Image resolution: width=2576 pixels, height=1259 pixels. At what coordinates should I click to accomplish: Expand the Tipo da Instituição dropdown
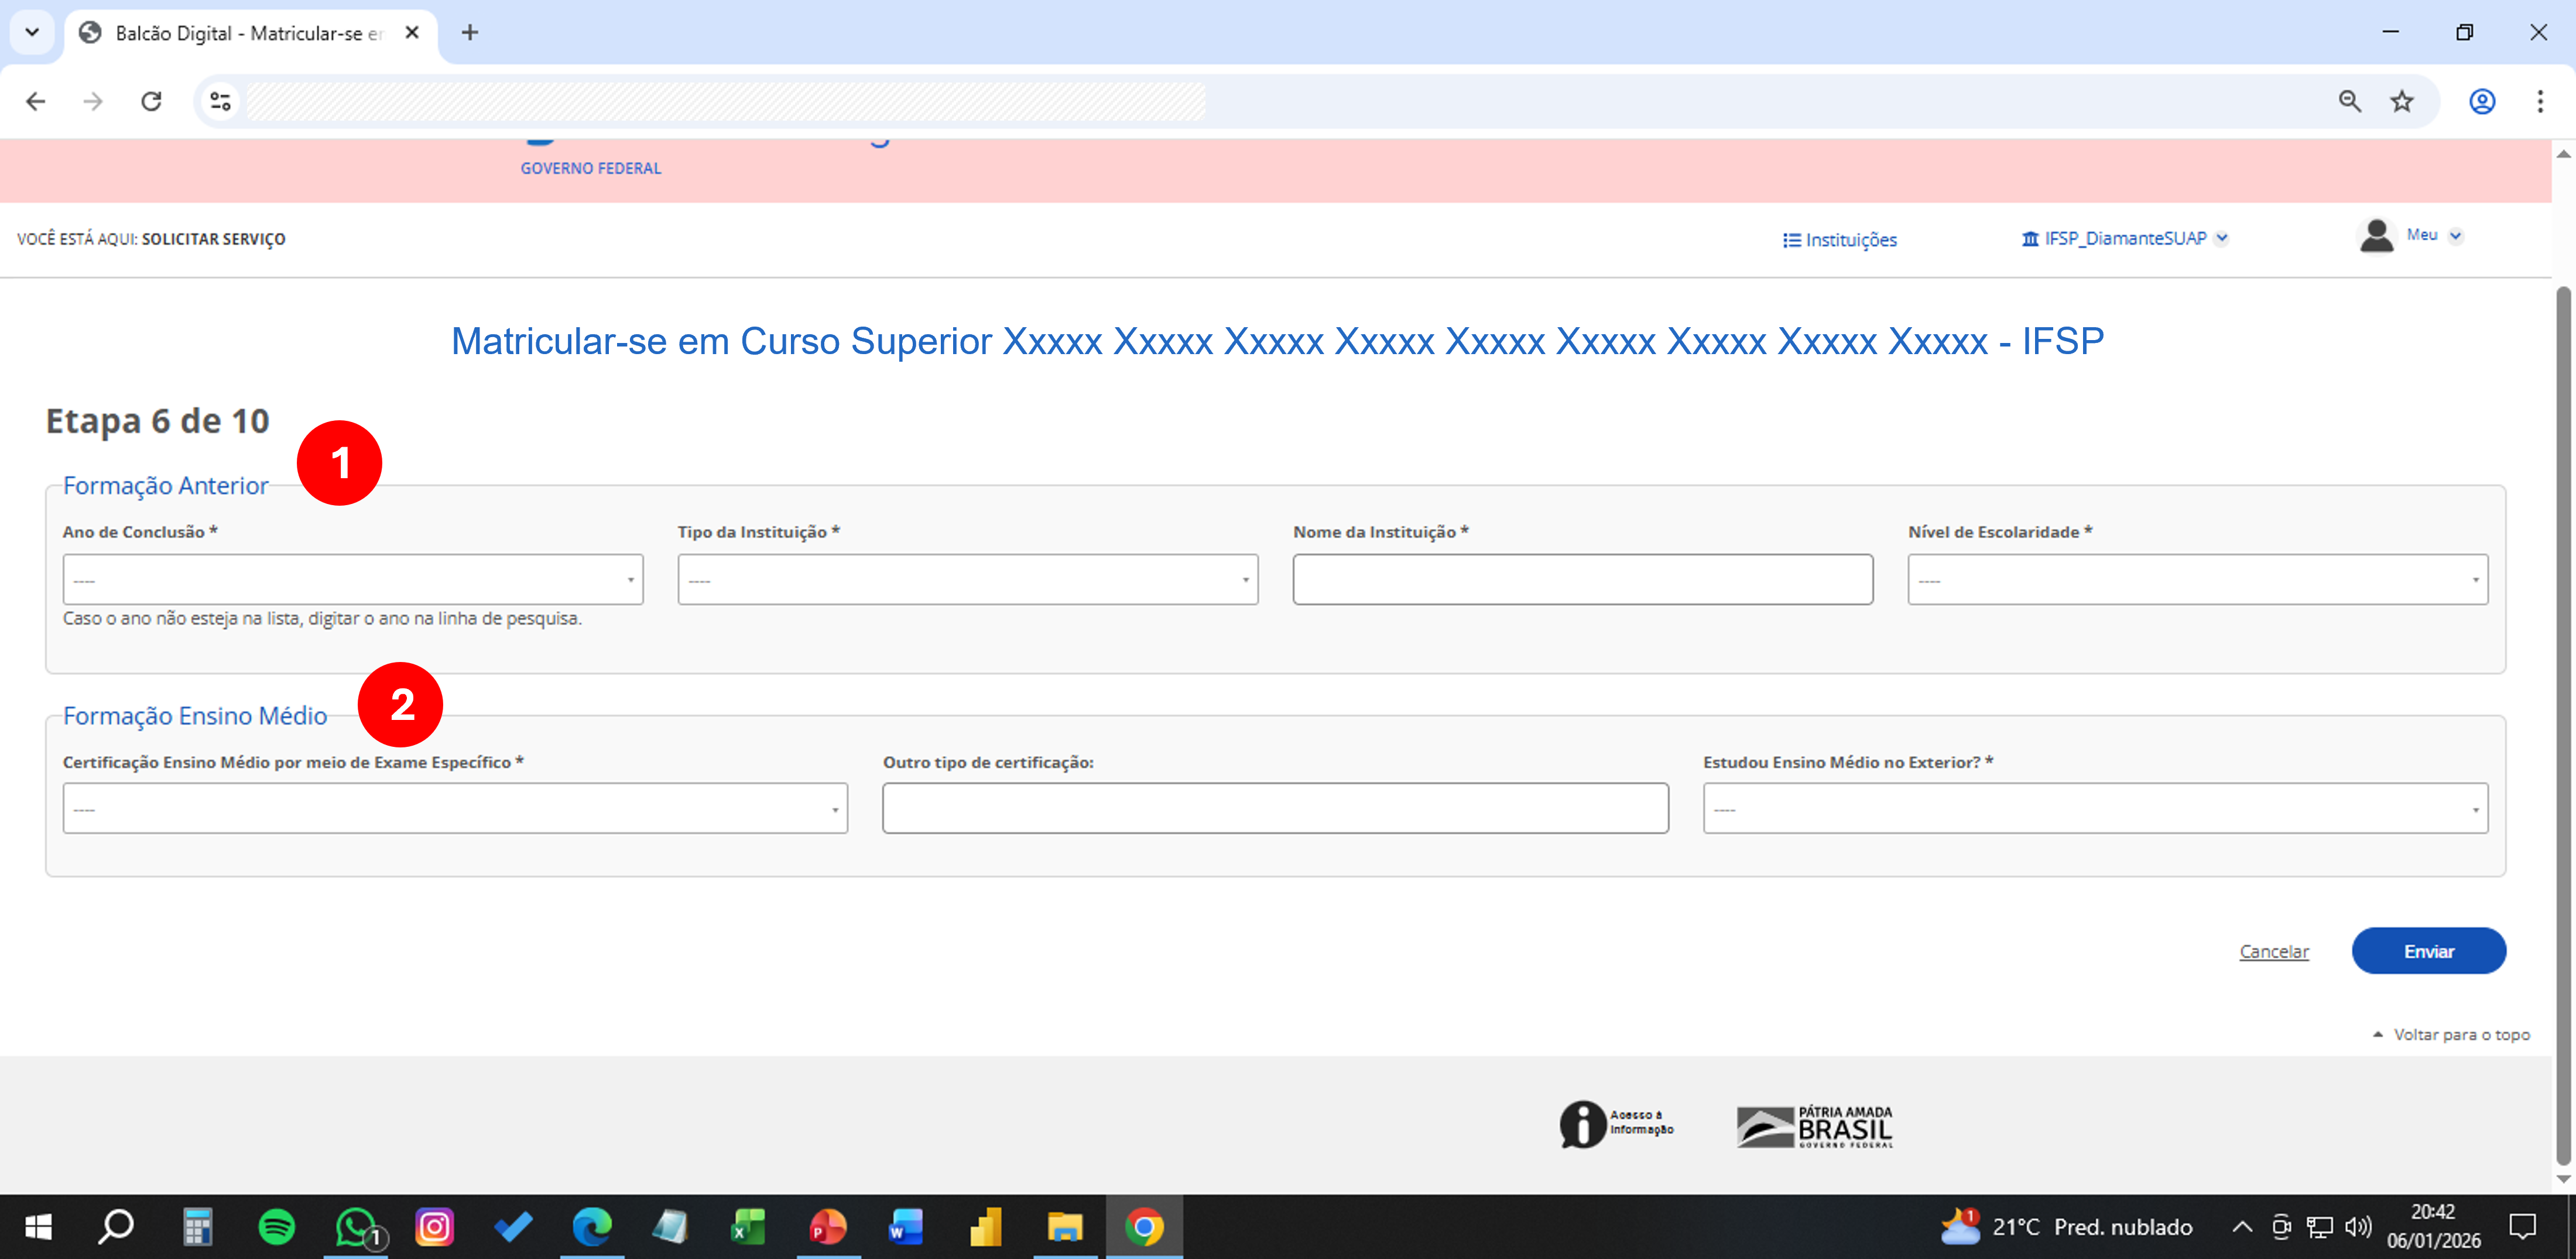967,580
